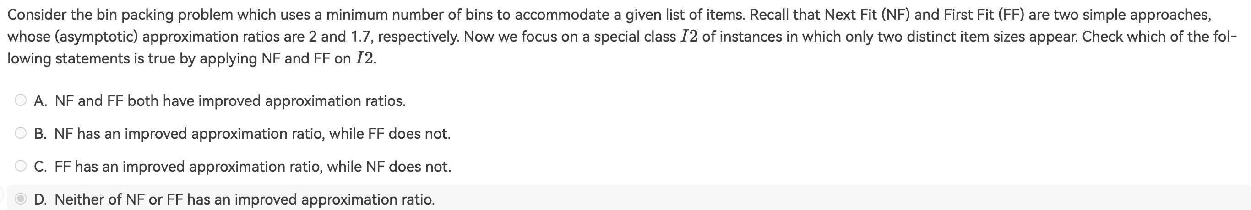Click the text 'NF has an improved approximation ratio, while FF does not'
1251x210 pixels.
tap(252, 134)
